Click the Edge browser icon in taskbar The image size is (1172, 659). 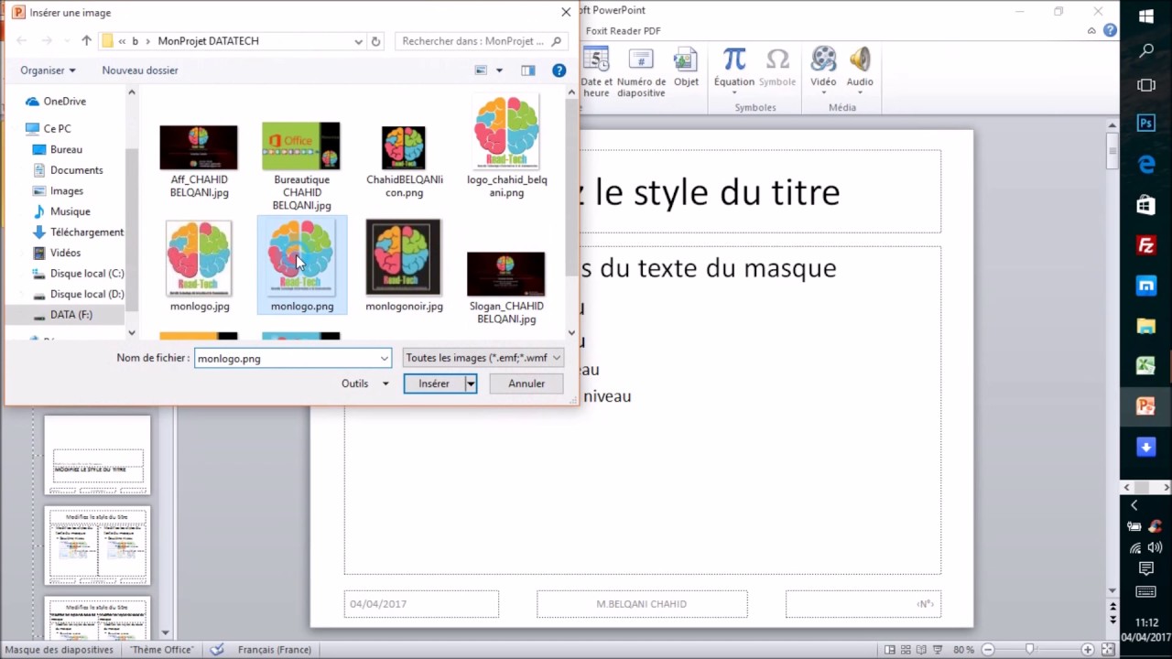tap(1146, 165)
